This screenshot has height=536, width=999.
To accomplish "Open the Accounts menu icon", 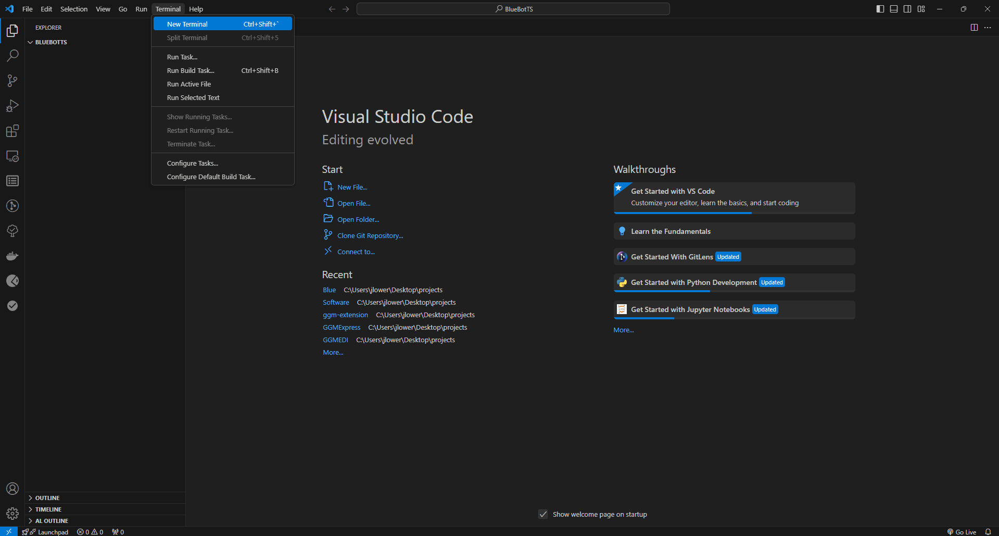I will [12, 489].
